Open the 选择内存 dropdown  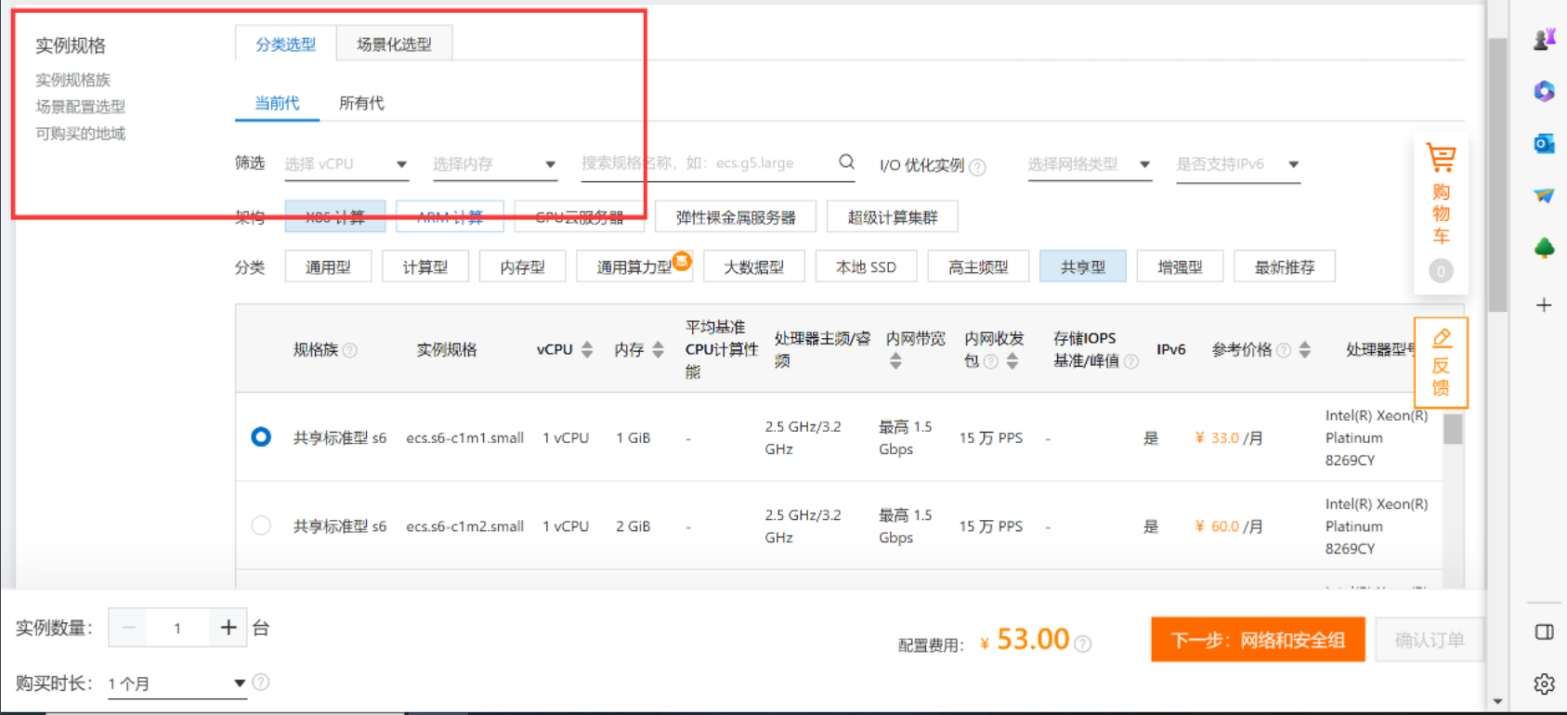[x=495, y=164]
